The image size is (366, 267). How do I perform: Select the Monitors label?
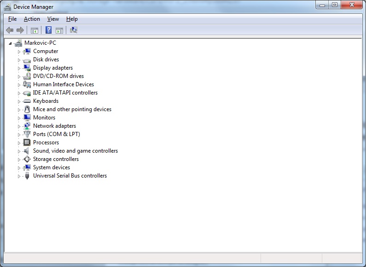[44, 118]
